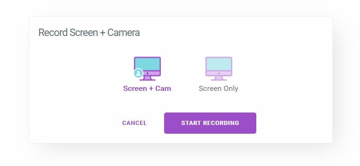This screenshot has height=166, width=360.
Task: Click the light chin bar of Screen Only monitor
Action: click(x=219, y=73)
